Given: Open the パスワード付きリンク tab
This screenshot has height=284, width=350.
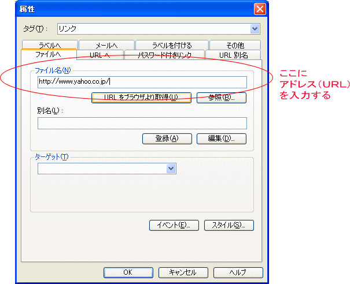Looking at the screenshot, I should (x=165, y=55).
